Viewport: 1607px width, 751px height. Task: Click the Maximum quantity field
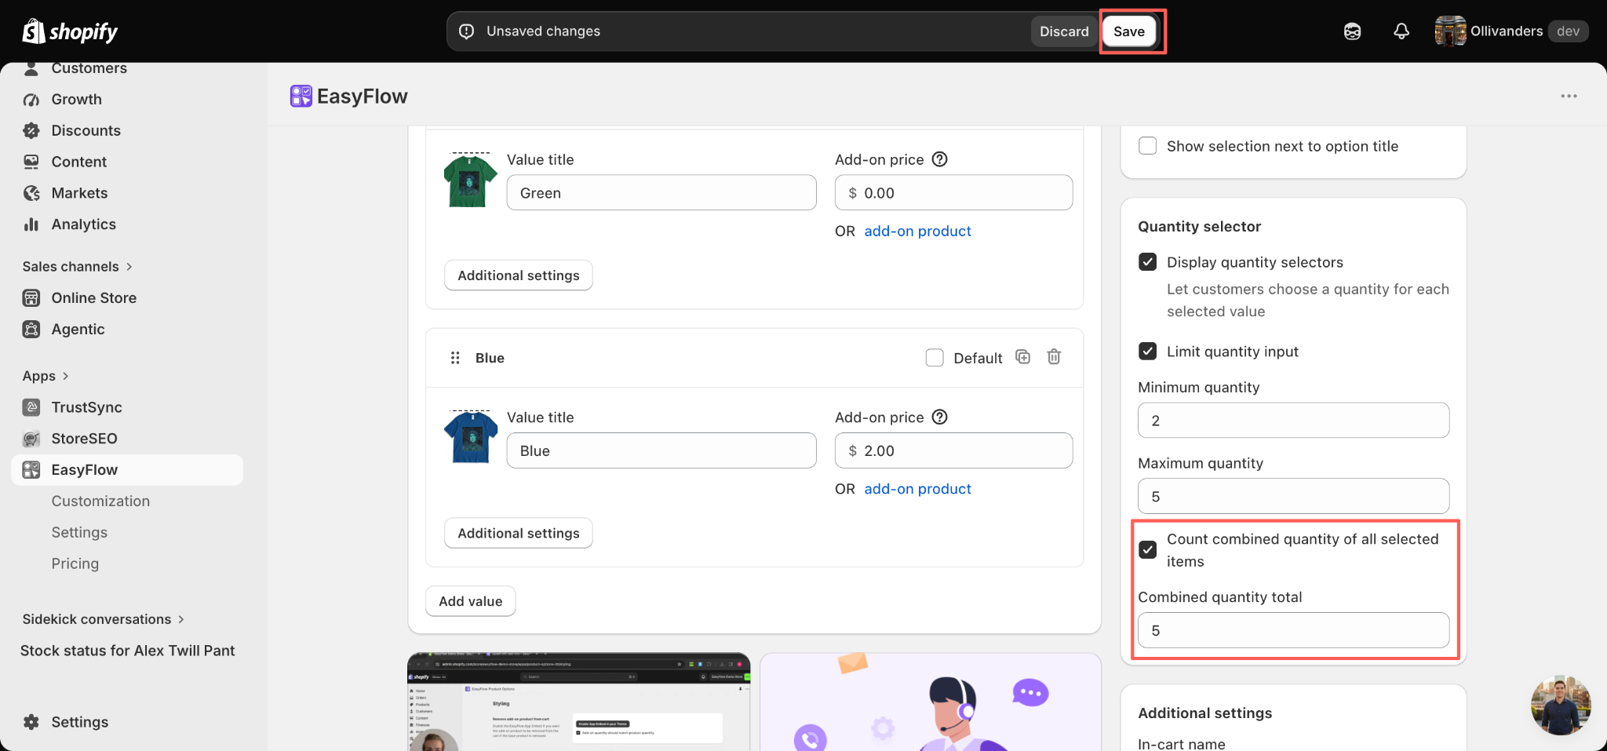(x=1293, y=497)
